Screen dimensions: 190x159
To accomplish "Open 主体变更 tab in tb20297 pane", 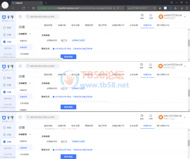I will coord(134,25).
